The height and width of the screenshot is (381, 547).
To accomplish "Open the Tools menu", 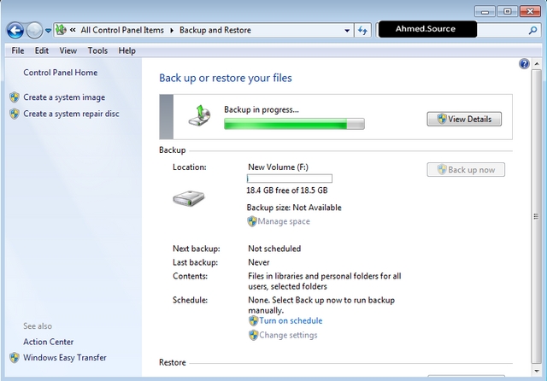I will 97,51.
